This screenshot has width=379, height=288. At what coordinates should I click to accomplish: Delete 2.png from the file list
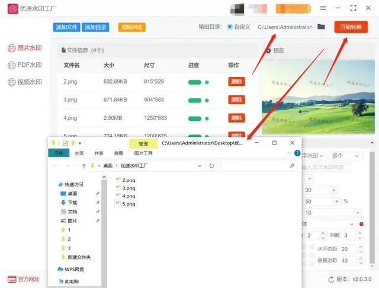click(x=236, y=82)
